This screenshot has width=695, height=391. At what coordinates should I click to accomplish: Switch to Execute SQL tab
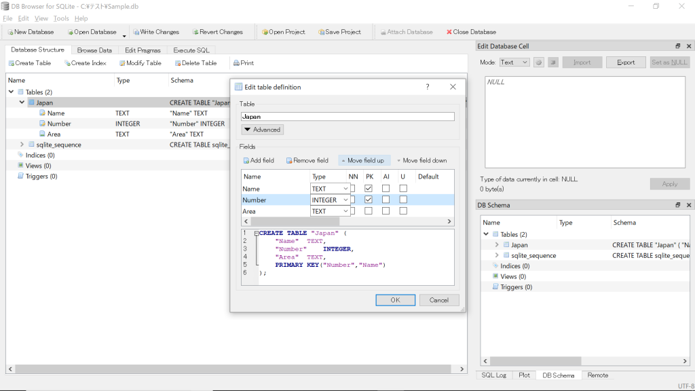click(191, 50)
